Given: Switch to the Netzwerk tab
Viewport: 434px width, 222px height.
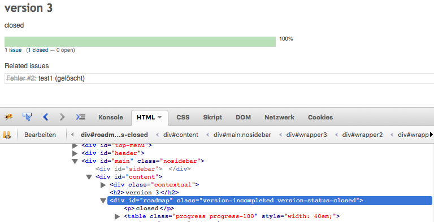Looking at the screenshot, I should click(279, 117).
